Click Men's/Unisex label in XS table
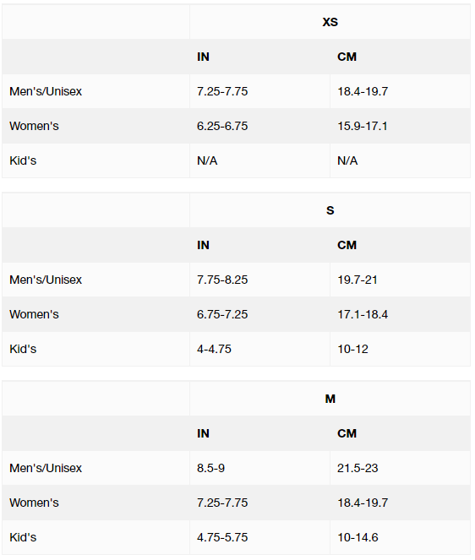The width and height of the screenshot is (475, 560). click(x=46, y=91)
